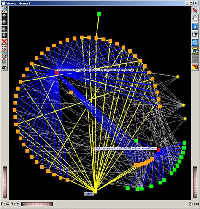
Task: Select the red Property graph node
Action: tap(57, 72)
